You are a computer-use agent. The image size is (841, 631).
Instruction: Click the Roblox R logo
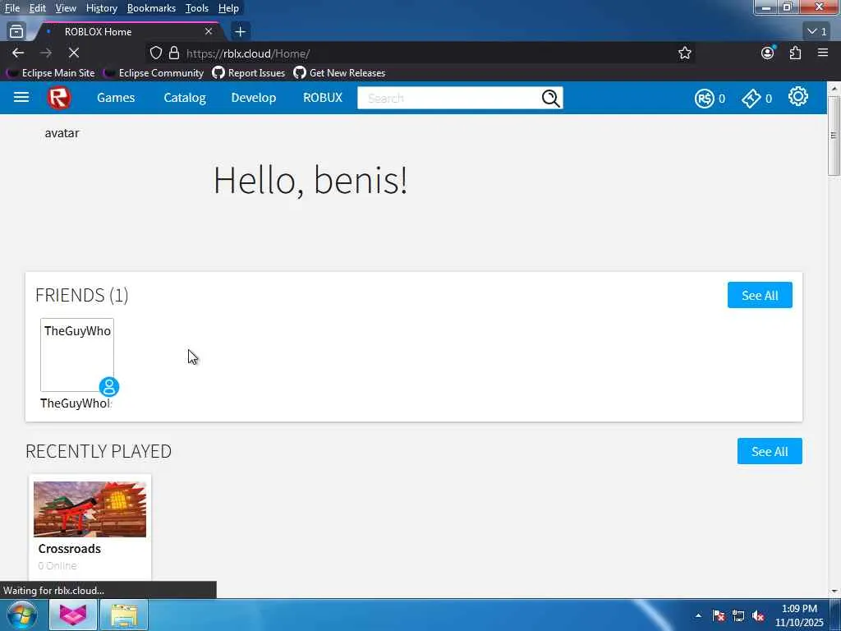[x=59, y=98]
